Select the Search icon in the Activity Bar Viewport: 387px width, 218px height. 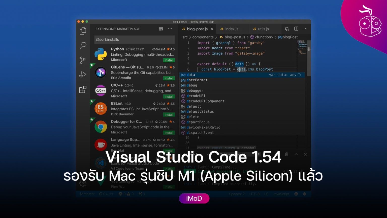tap(83, 45)
